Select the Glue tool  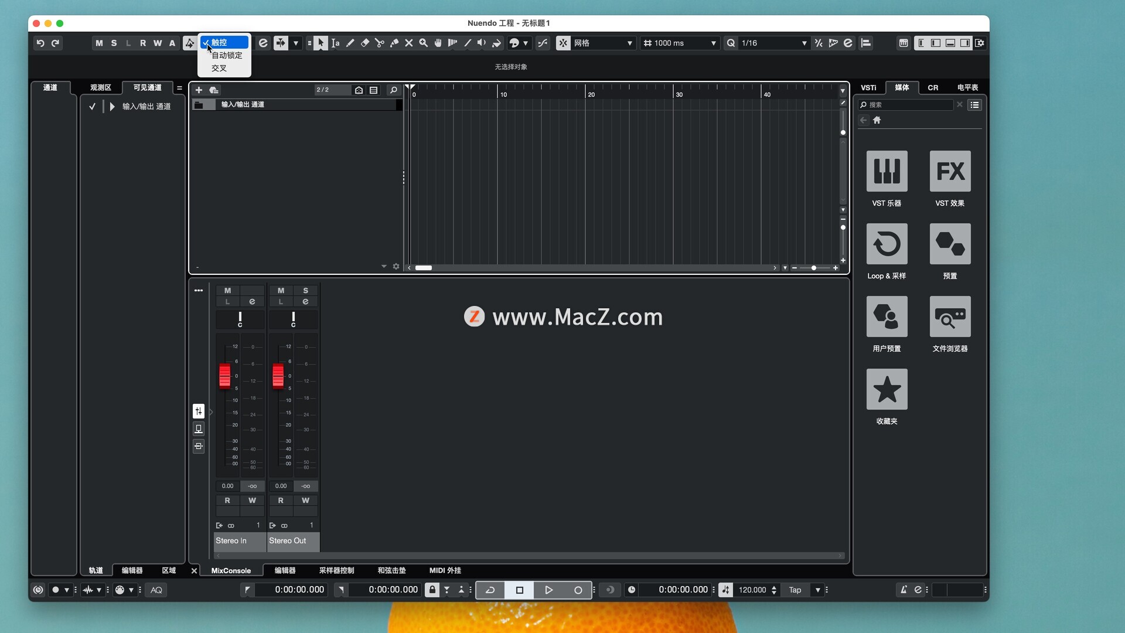pos(394,43)
